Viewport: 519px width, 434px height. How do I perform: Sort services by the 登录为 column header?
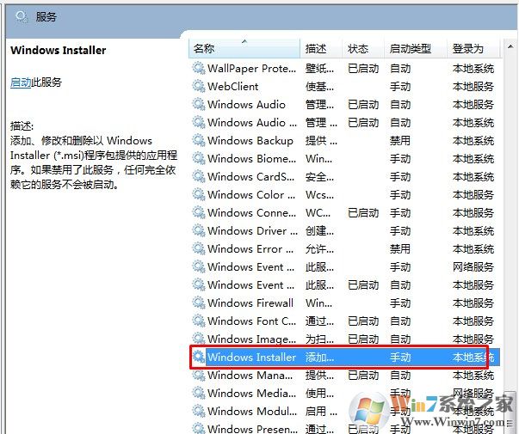point(473,49)
